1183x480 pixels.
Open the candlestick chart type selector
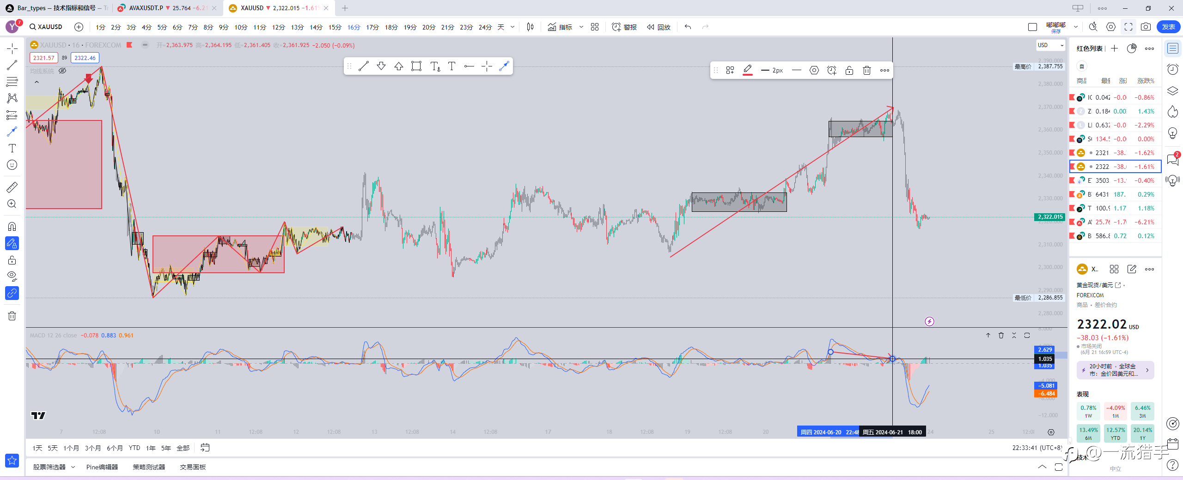[530, 27]
